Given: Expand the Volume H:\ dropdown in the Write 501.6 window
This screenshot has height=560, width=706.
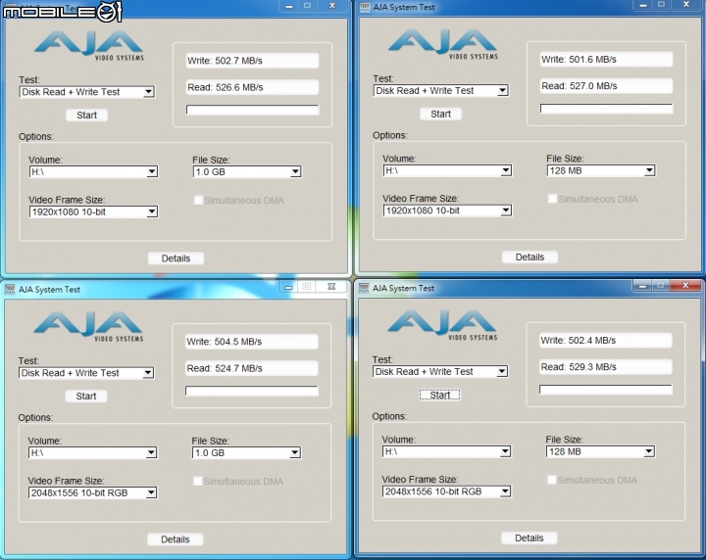Looking at the screenshot, I should (x=447, y=170).
